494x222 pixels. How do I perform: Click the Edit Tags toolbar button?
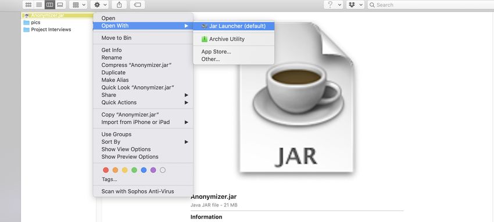(137, 5)
